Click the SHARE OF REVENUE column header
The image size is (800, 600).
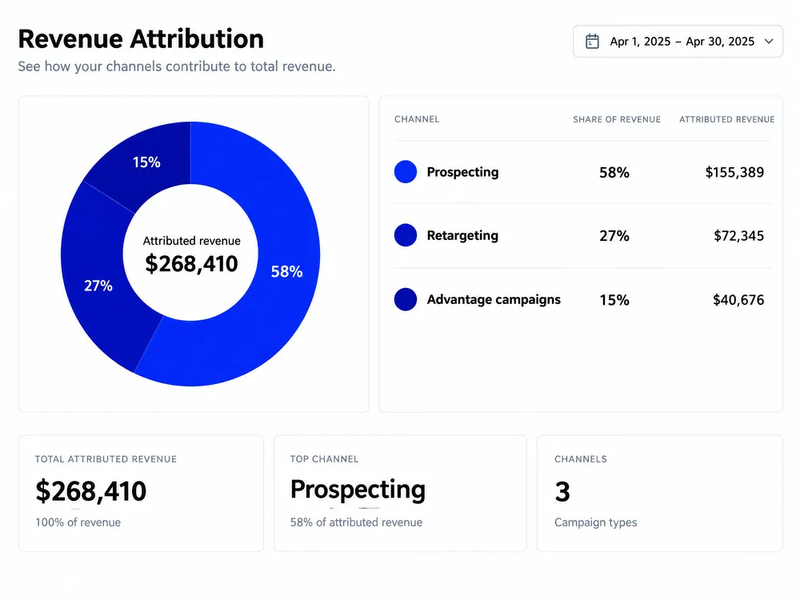pyautogui.click(x=616, y=119)
